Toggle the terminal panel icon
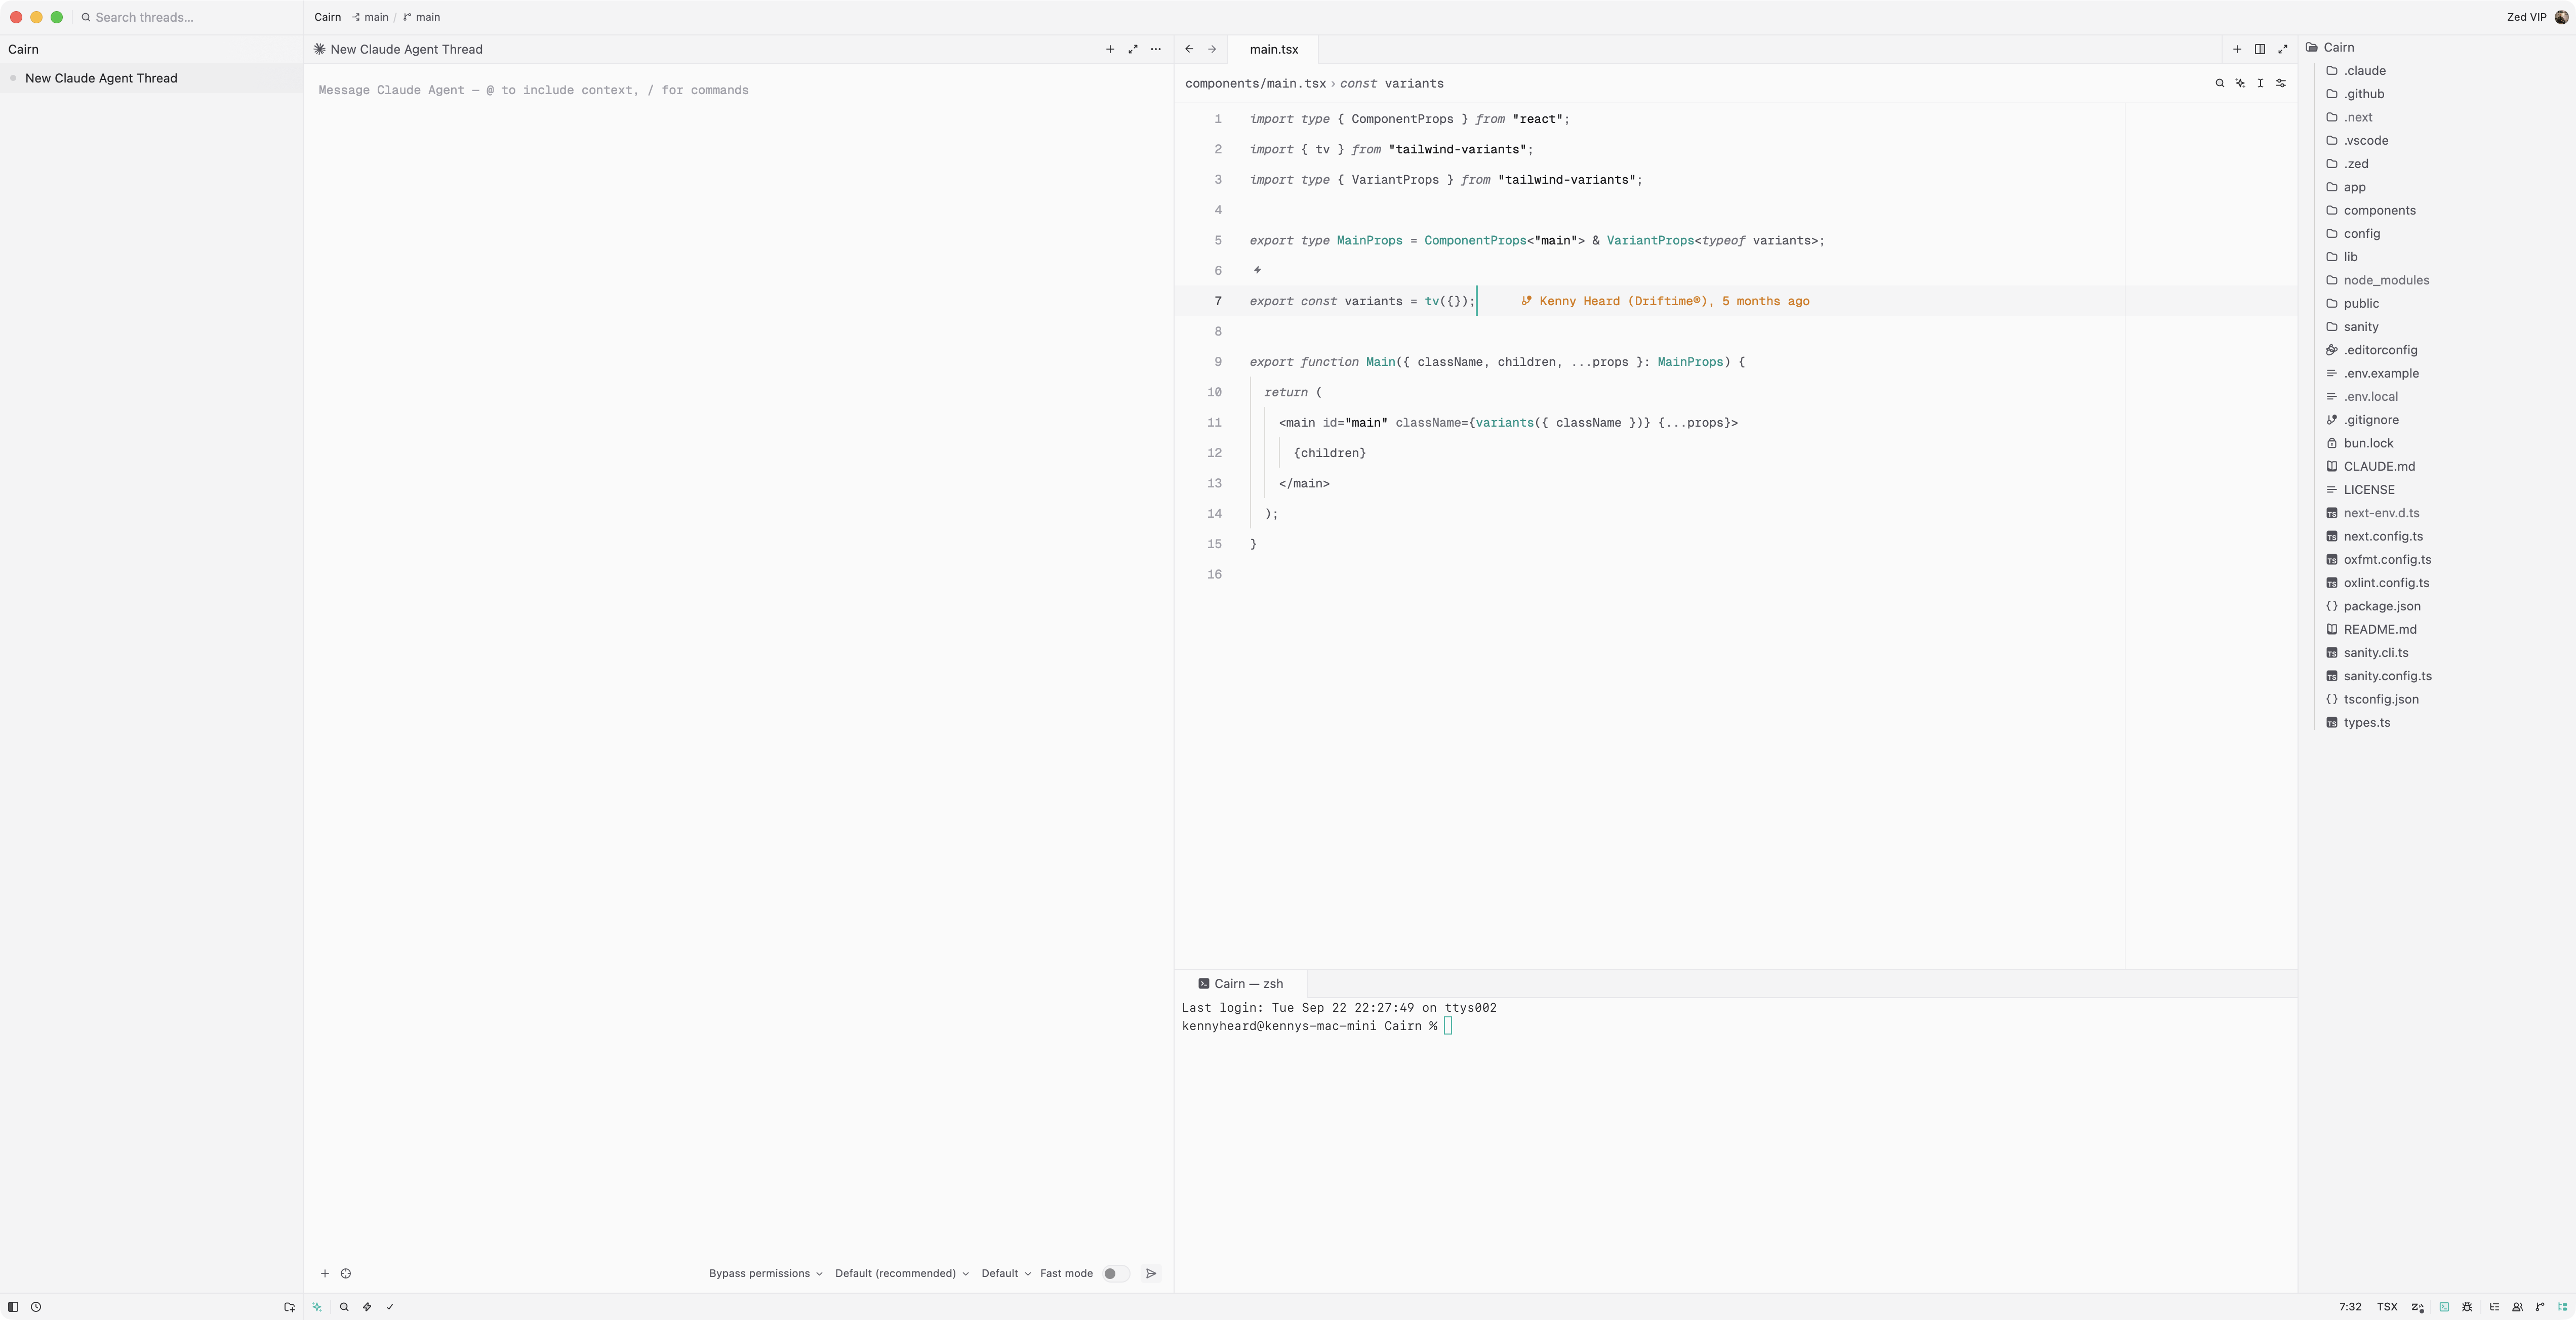The height and width of the screenshot is (1320, 2576). (2444, 1306)
